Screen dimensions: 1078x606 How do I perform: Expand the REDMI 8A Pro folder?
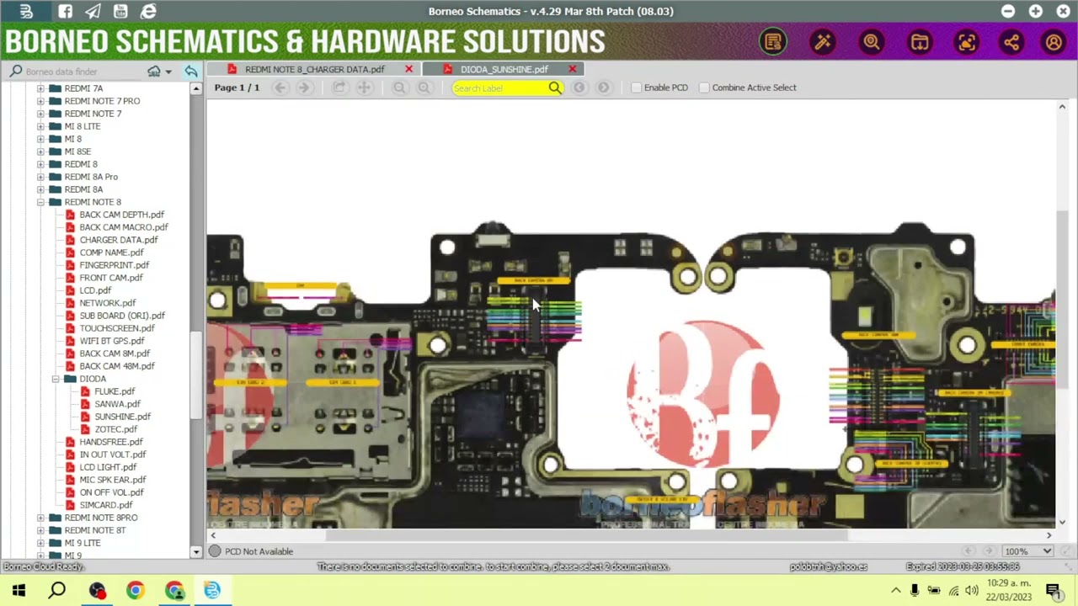[40, 177]
